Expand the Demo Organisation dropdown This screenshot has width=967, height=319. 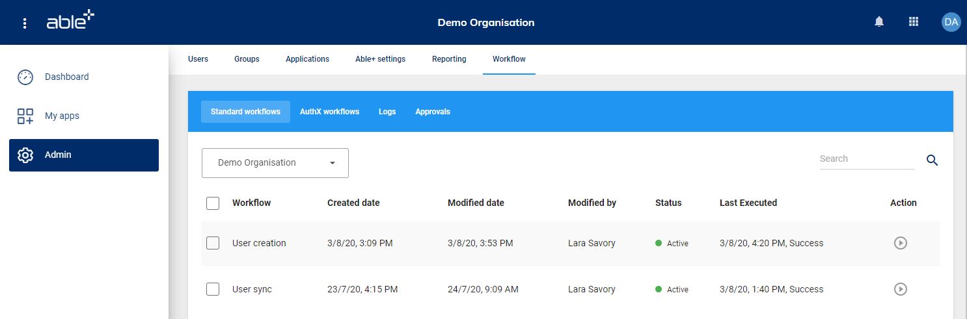click(275, 163)
